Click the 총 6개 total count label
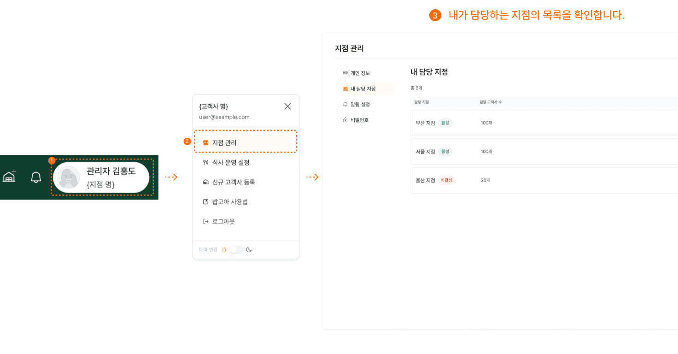The image size is (678, 354). [x=416, y=88]
